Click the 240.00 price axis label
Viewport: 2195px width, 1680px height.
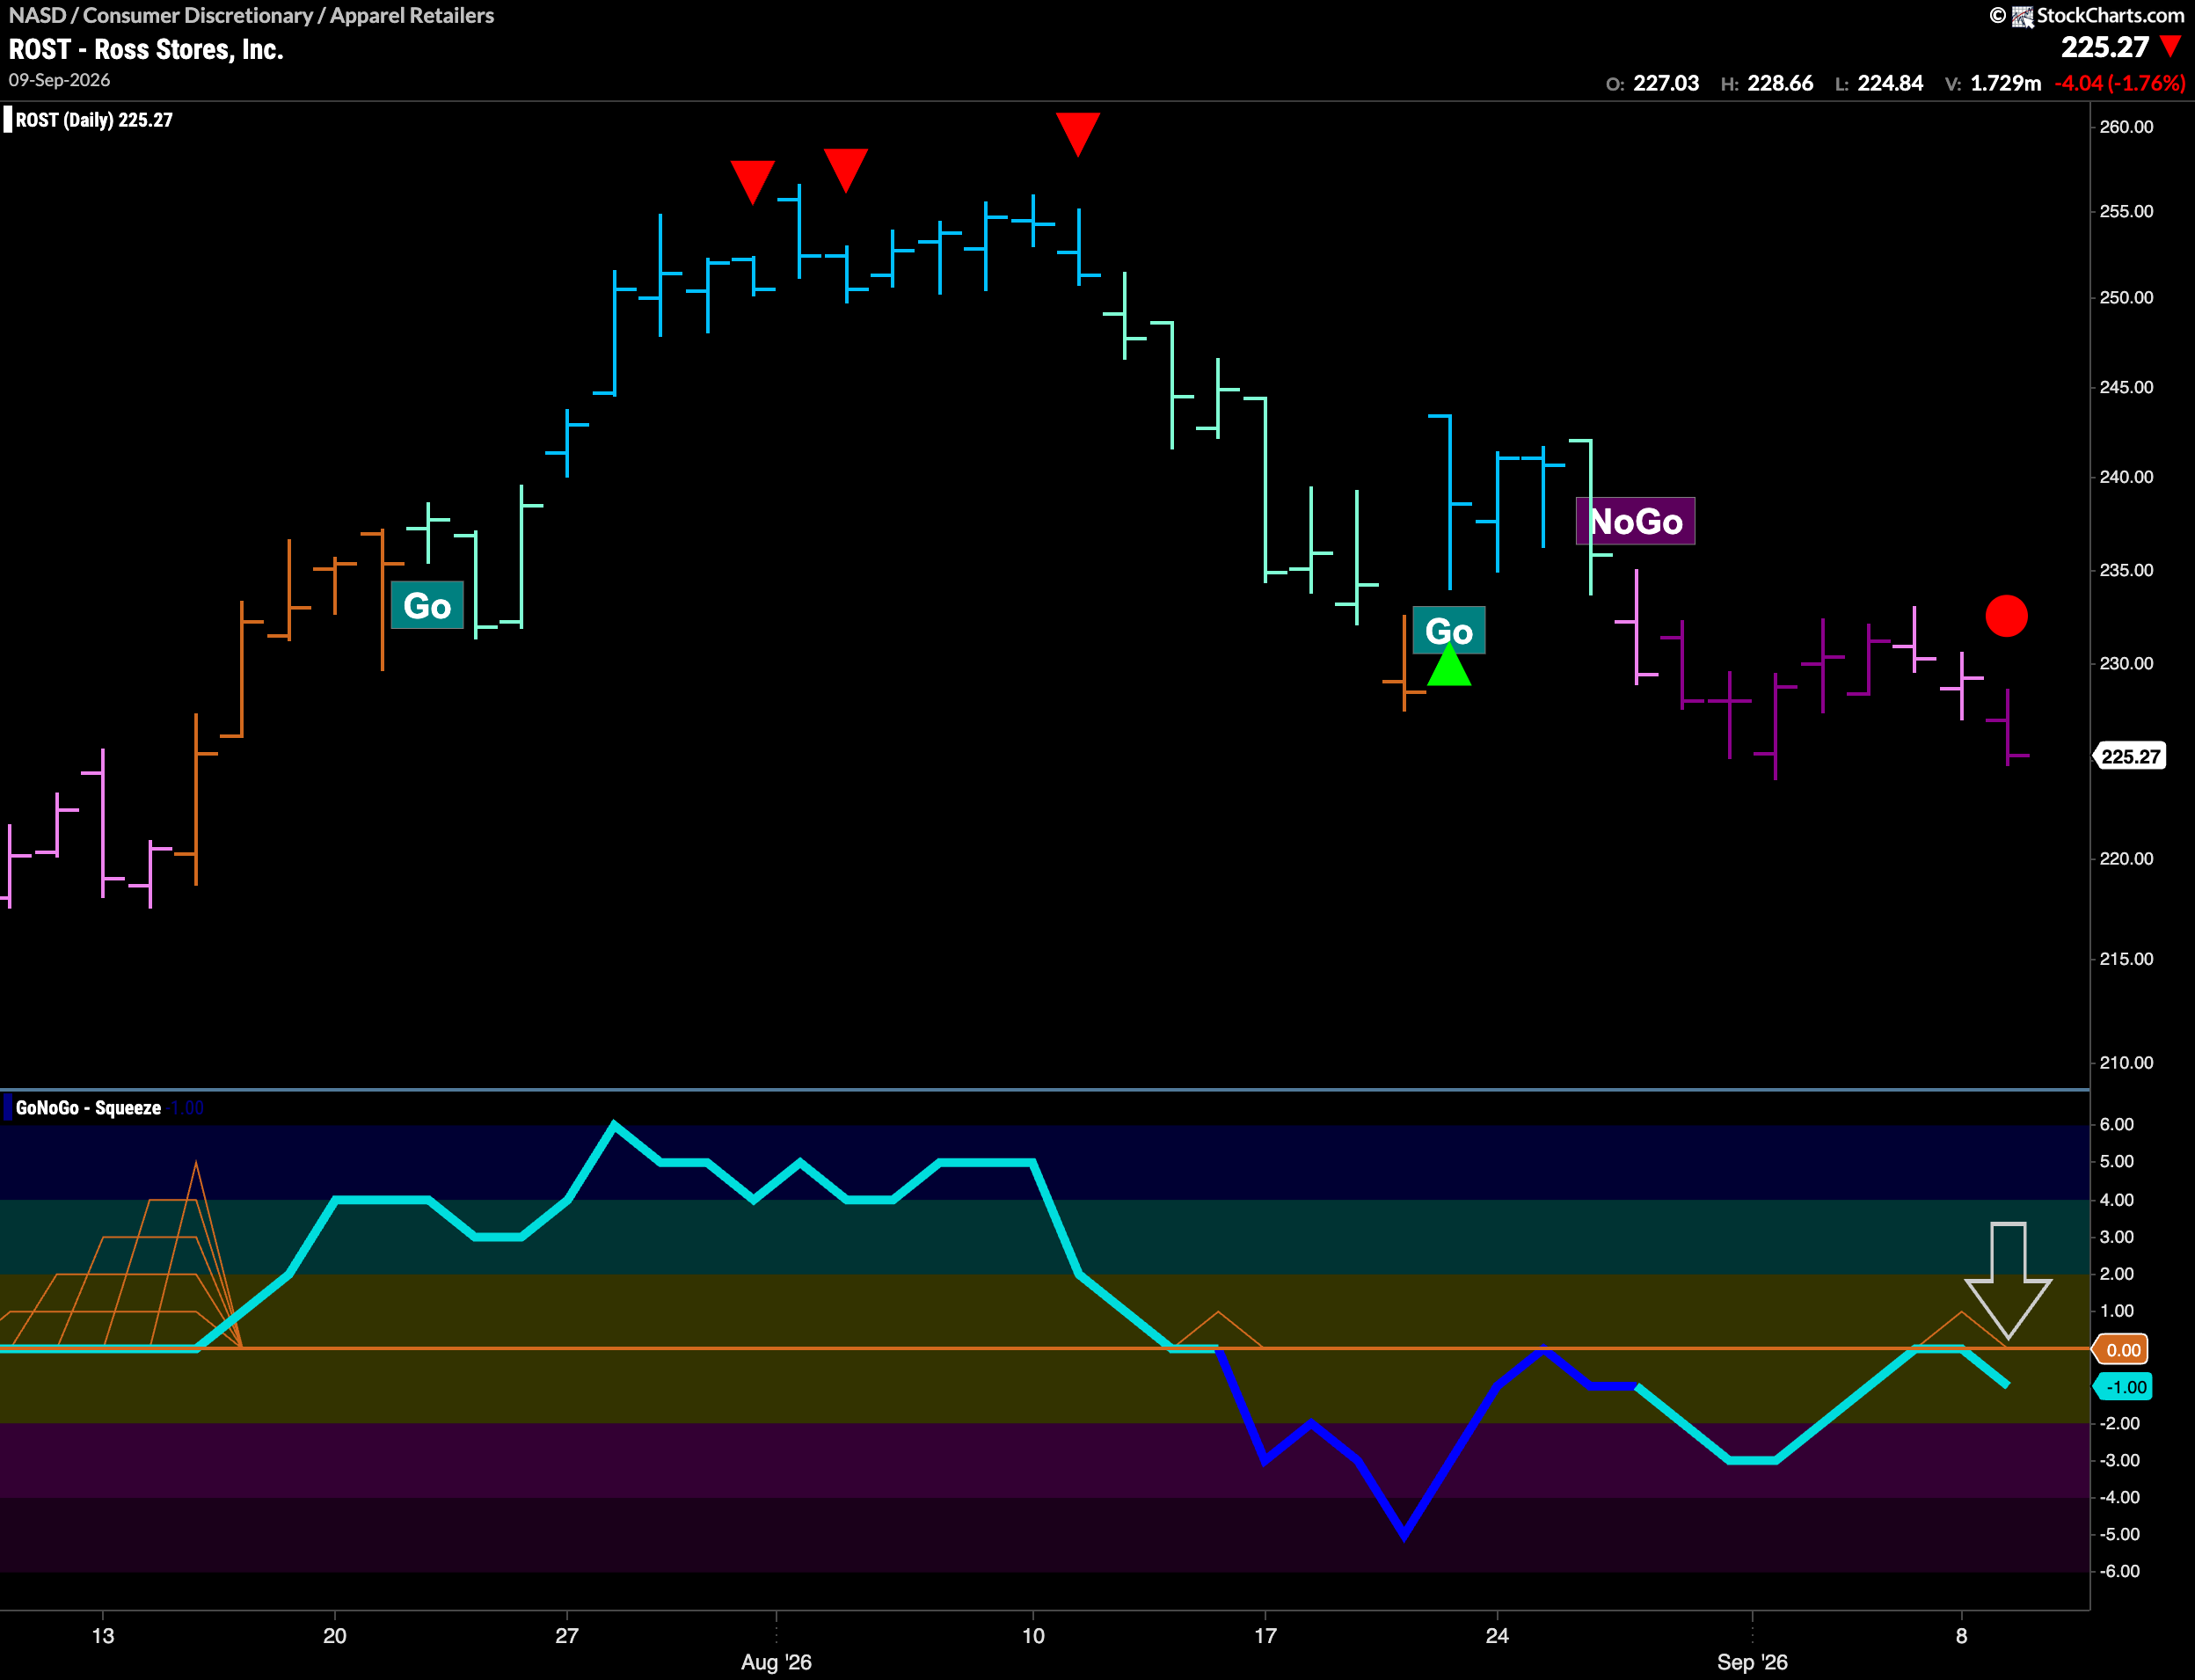[2126, 477]
